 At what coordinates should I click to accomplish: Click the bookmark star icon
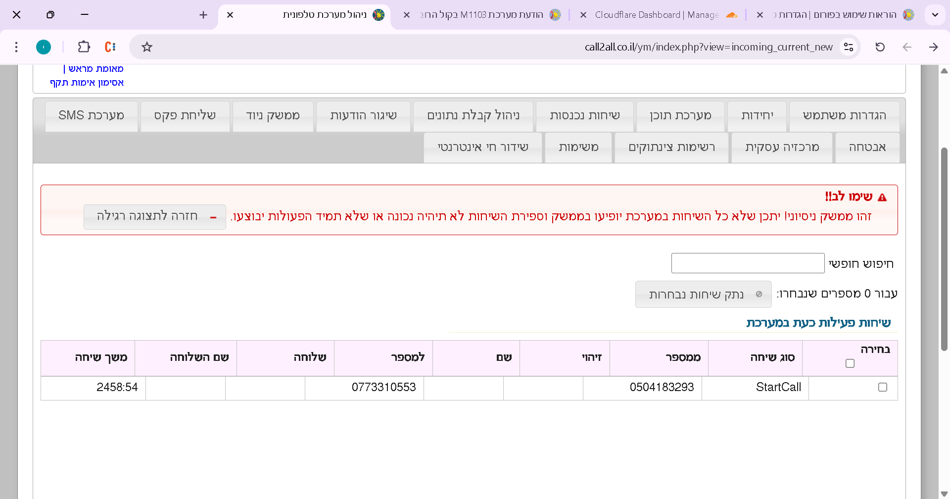(147, 47)
